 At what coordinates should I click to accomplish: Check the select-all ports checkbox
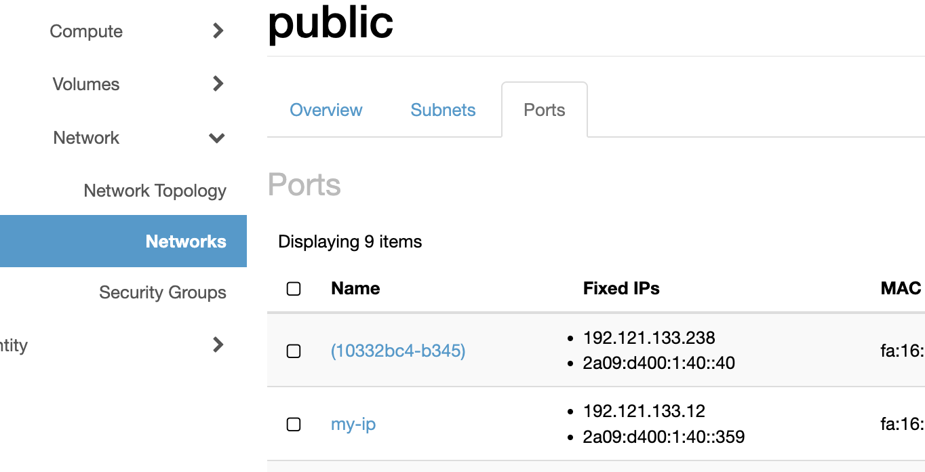coord(294,288)
